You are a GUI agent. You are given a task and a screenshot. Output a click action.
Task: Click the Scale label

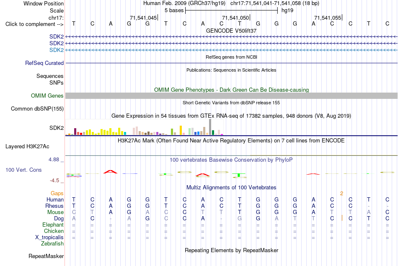pos(57,10)
